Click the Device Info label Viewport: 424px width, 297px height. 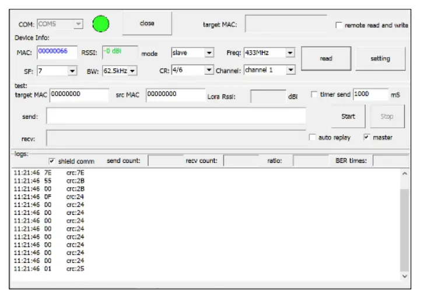click(x=32, y=37)
